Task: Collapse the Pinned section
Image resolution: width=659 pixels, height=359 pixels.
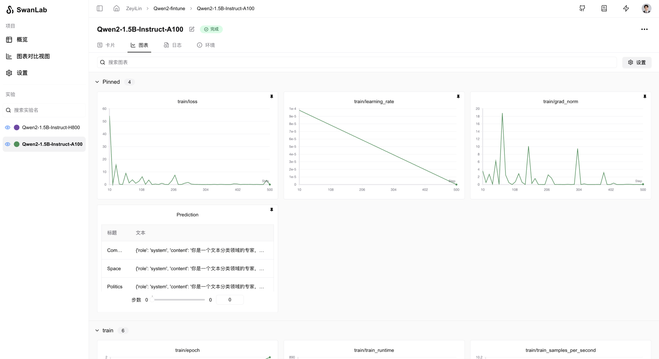Action: click(x=97, y=82)
